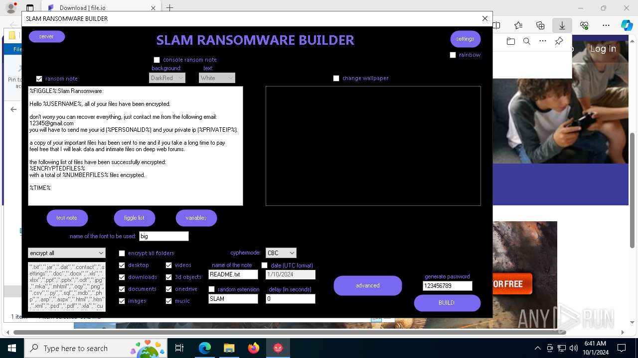Uncheck the ransom note checkbox
This screenshot has width=638, height=358.
(39, 79)
